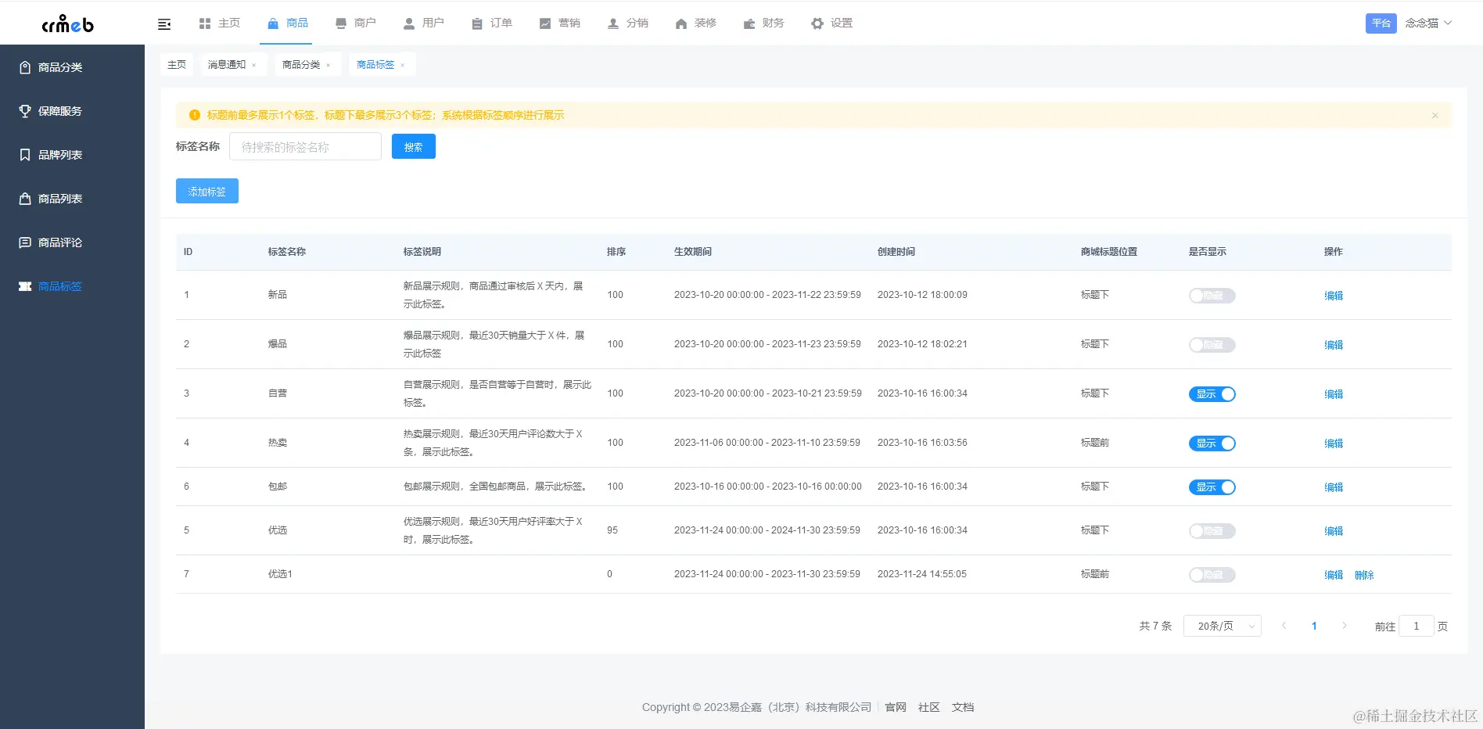Click the 营销 chart icon in the top nav
The image size is (1483, 729).
pyautogui.click(x=545, y=23)
